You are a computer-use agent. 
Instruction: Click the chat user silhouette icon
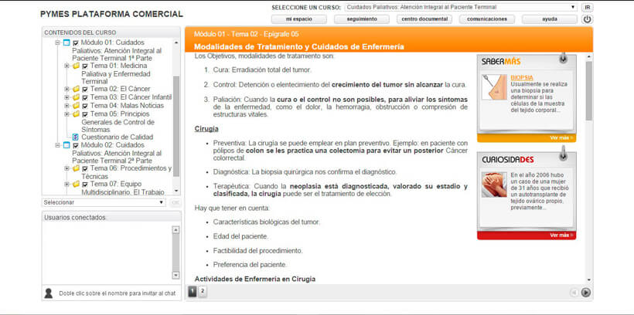[49, 293]
